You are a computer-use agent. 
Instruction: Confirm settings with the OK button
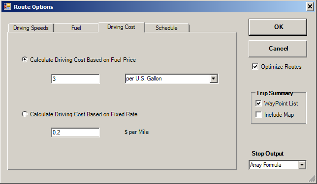click(278, 27)
